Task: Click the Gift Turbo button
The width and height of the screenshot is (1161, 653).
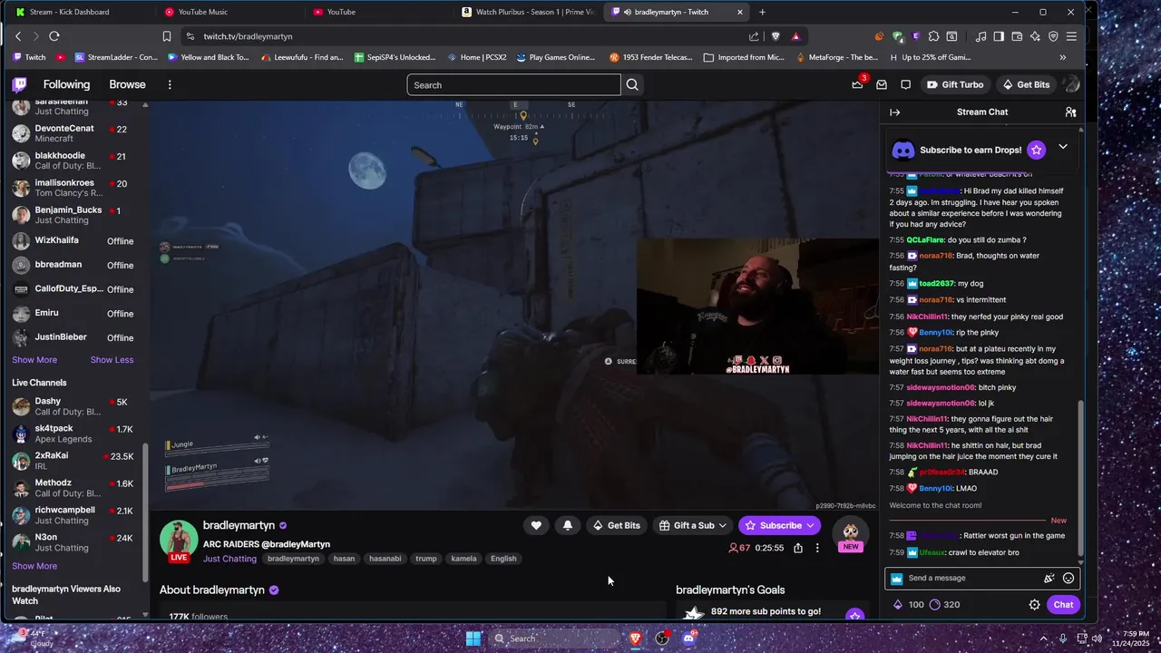Action: coord(955,84)
